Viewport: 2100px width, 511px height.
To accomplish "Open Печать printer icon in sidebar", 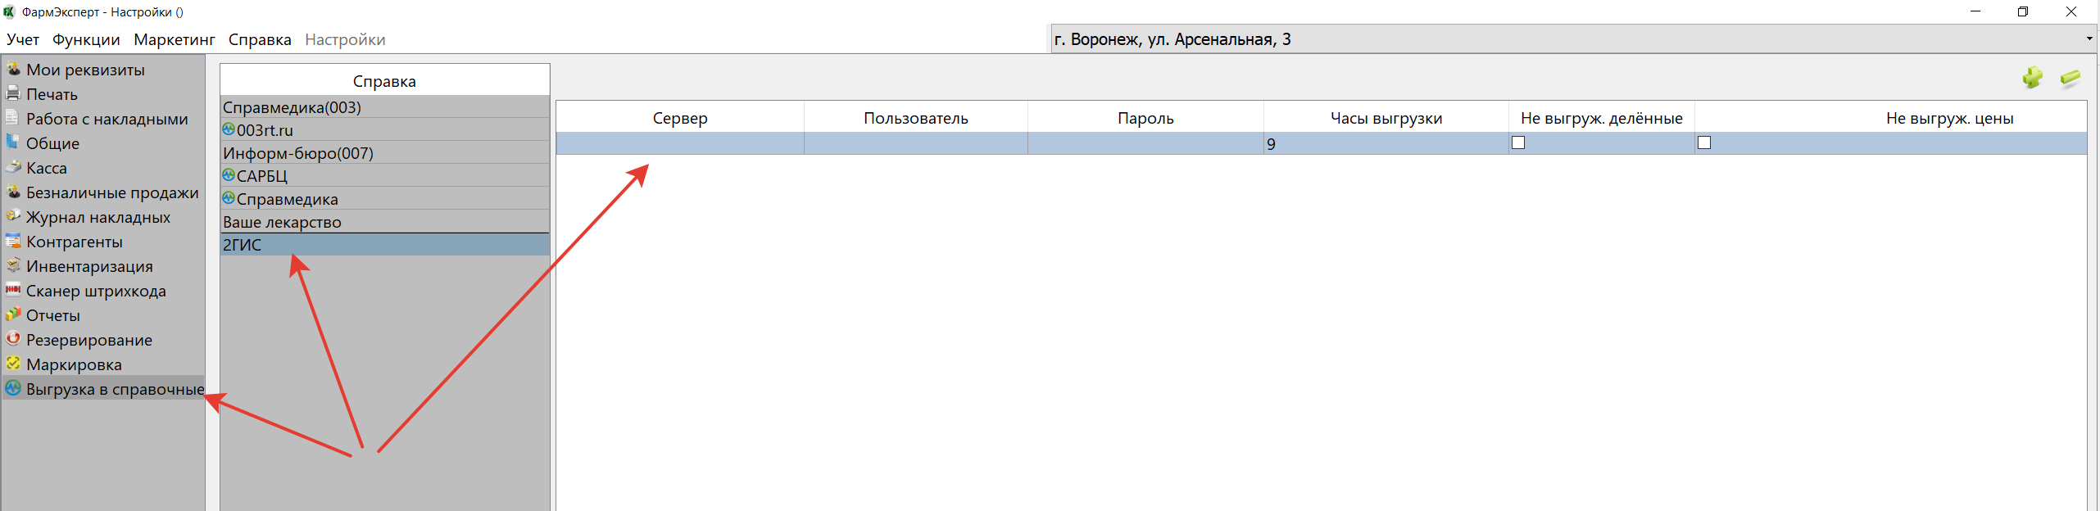I will 13,93.
